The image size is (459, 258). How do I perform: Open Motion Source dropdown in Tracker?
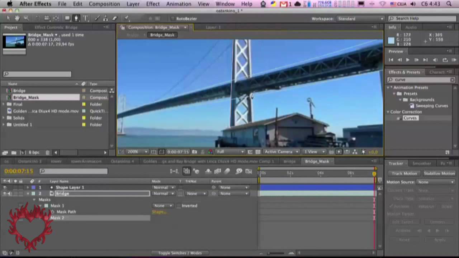click(436, 182)
